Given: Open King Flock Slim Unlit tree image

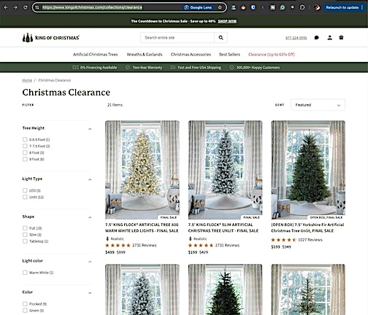Looking at the screenshot, I should click(x=226, y=170).
